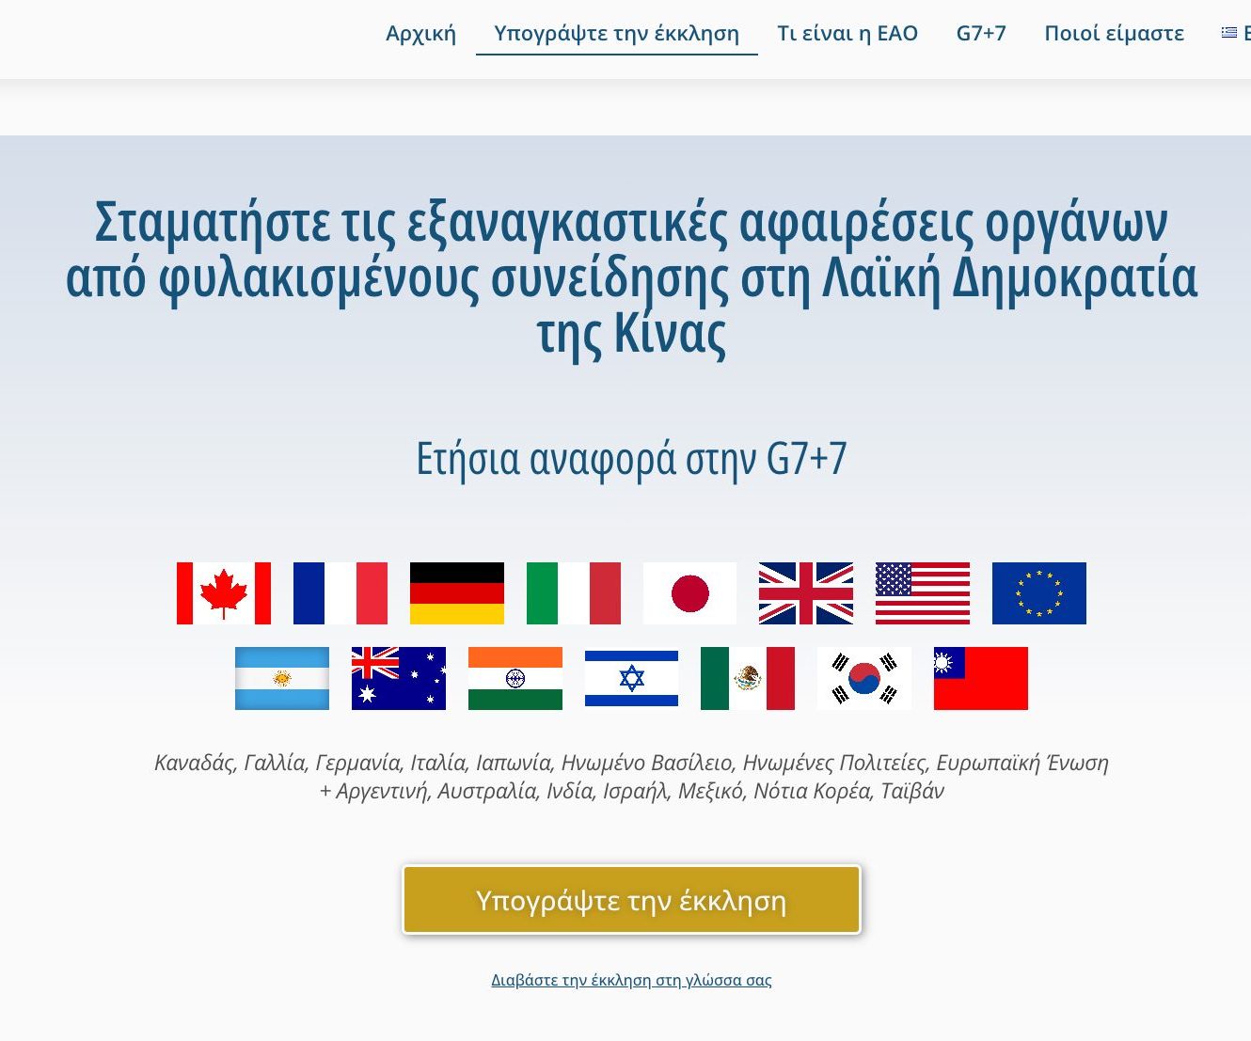The width and height of the screenshot is (1251, 1041).
Task: Click the Taiwan flag icon
Action: pos(981,678)
